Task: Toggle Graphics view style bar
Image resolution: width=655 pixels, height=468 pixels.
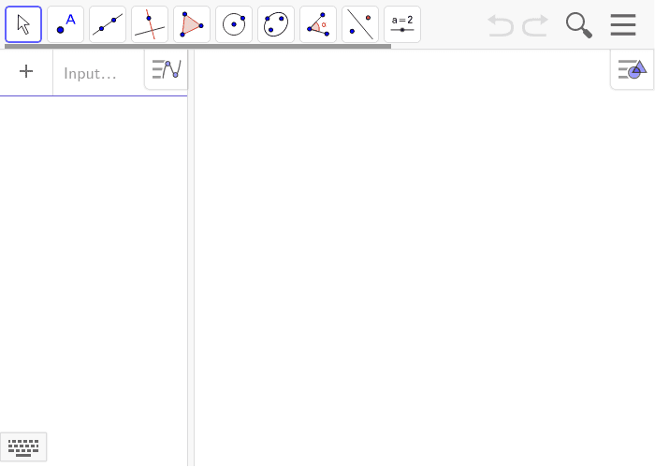Action: tap(632, 69)
